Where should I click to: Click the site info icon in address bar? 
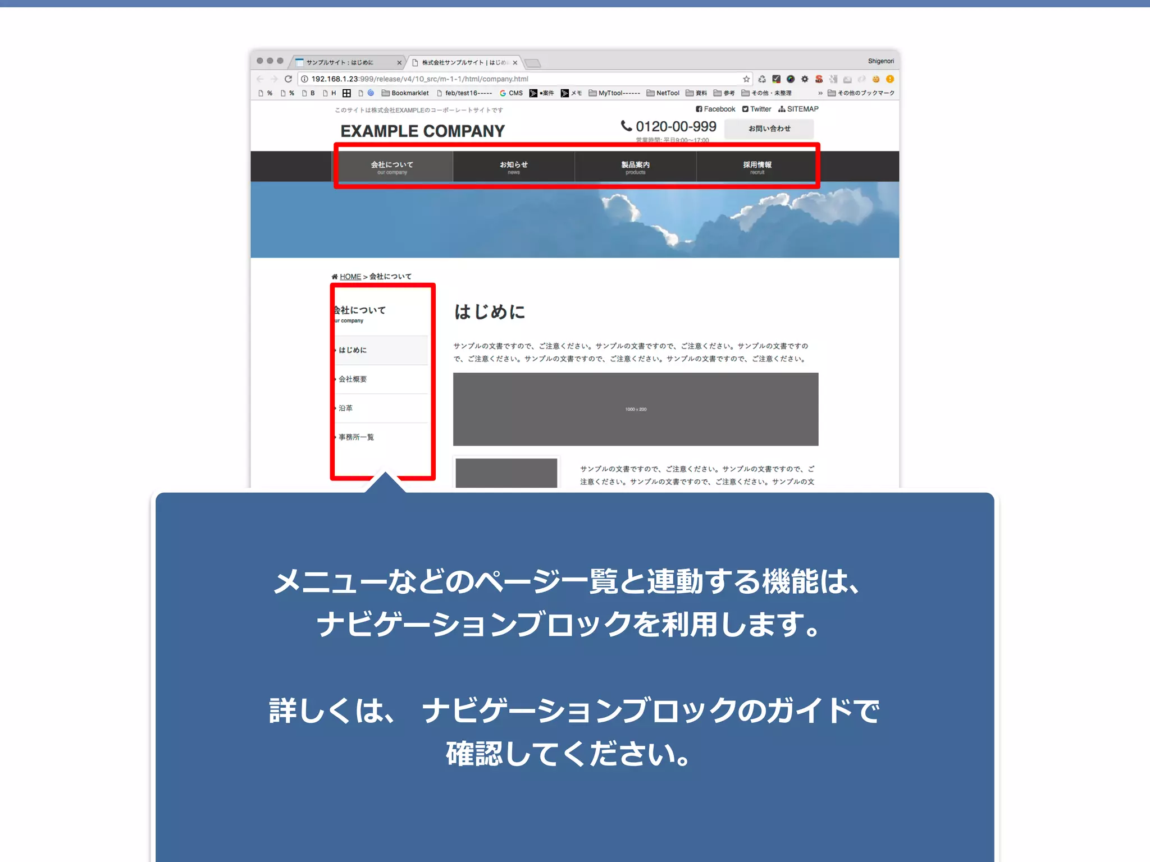point(305,79)
